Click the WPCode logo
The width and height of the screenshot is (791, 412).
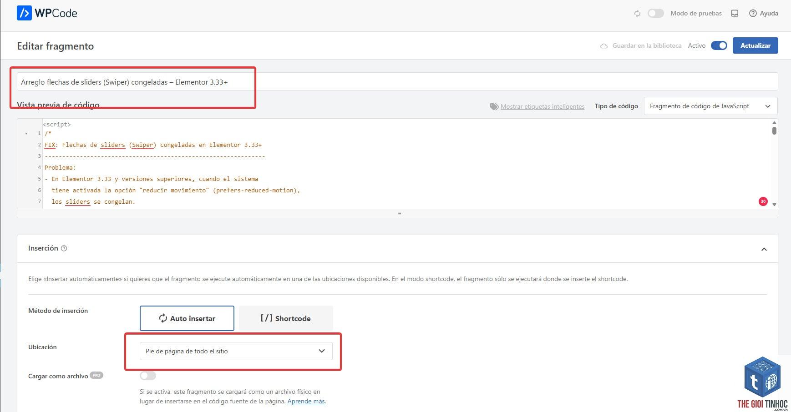tap(47, 13)
